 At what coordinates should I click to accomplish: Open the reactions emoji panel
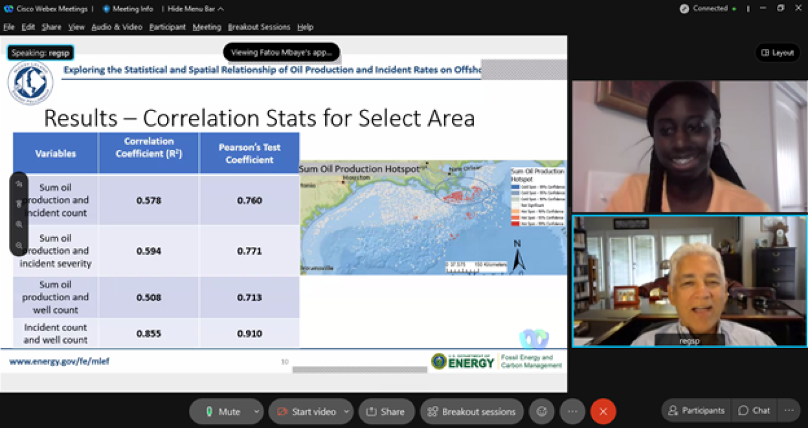[x=542, y=411]
